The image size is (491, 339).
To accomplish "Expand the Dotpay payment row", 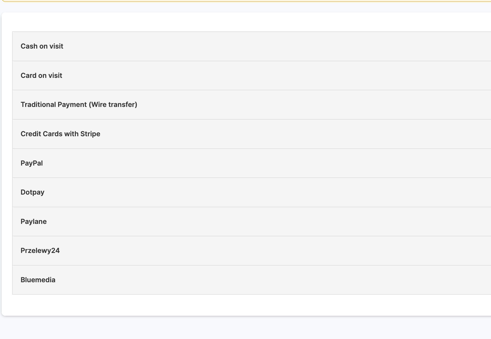I will tap(251, 192).
